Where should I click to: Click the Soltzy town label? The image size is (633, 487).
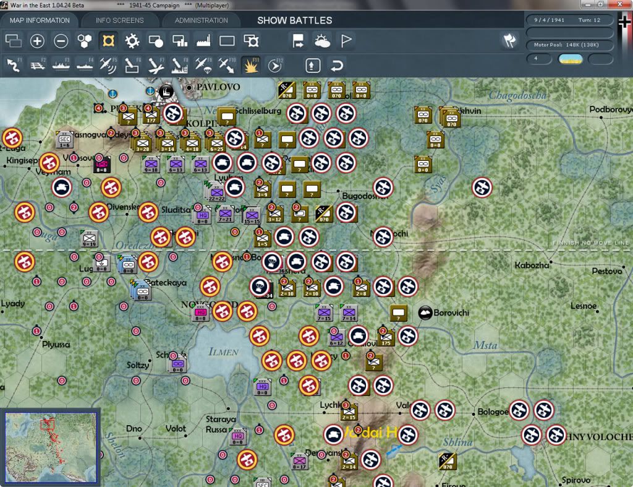pyautogui.click(x=138, y=365)
